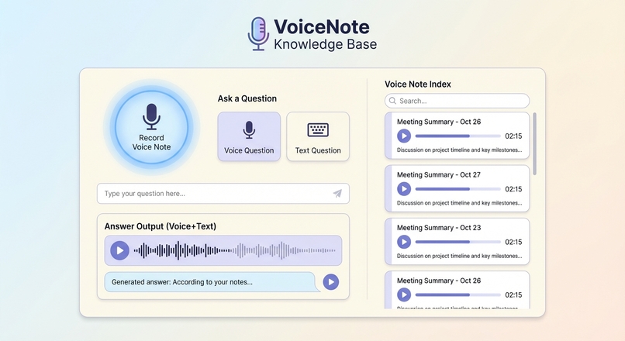This screenshot has width=625, height=341.
Task: Seek the Oct 23 note progress bar
Action: pos(458,242)
